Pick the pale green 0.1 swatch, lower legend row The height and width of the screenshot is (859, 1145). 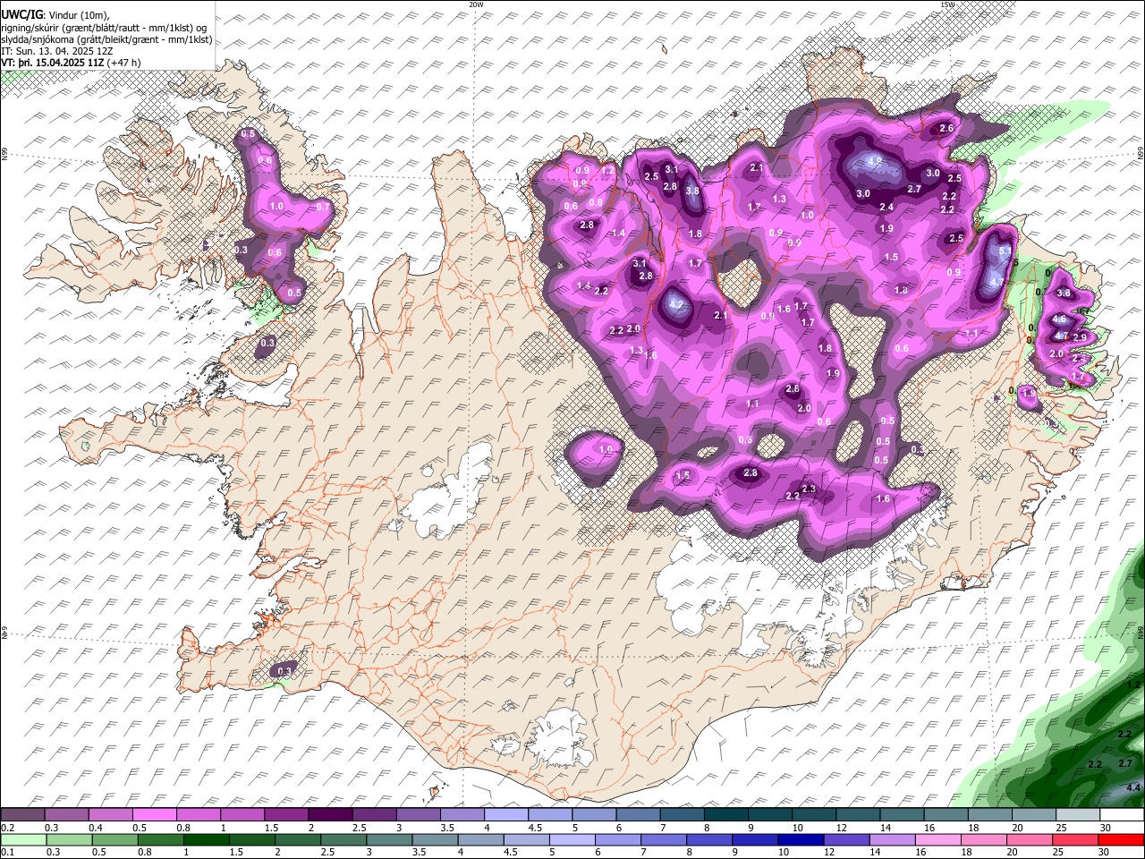(22, 839)
